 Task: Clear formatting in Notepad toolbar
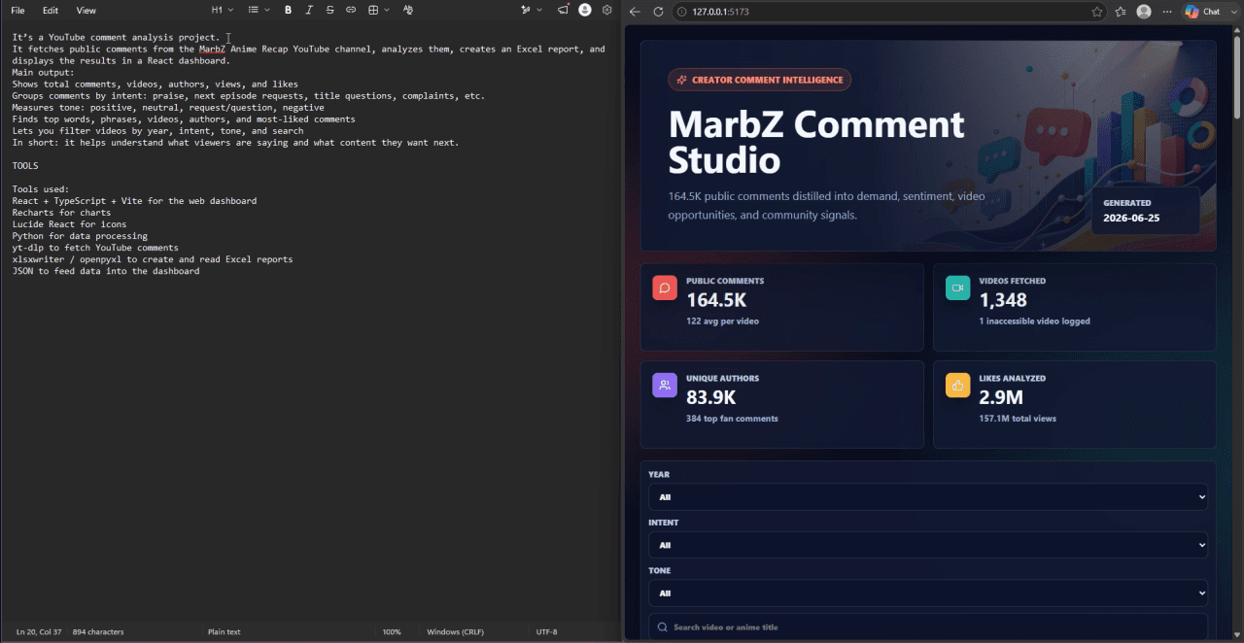[407, 10]
